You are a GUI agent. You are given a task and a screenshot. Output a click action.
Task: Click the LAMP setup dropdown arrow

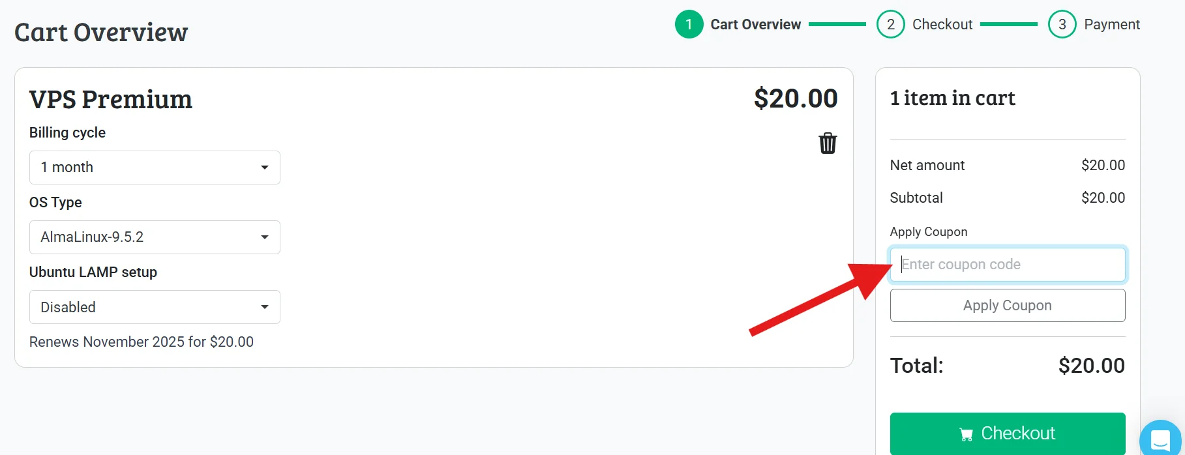(265, 307)
